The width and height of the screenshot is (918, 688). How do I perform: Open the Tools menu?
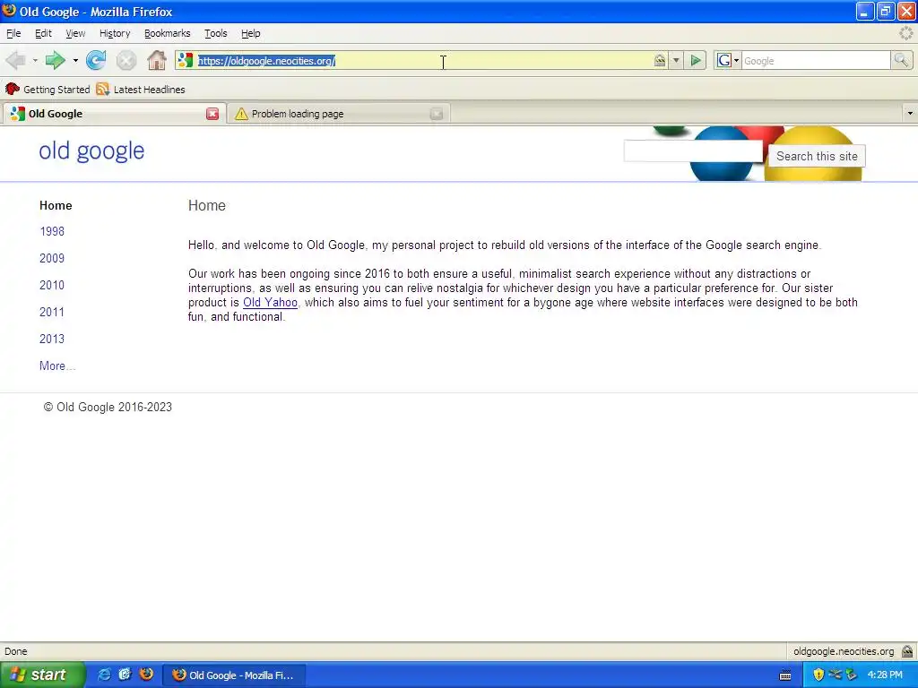[x=215, y=33]
